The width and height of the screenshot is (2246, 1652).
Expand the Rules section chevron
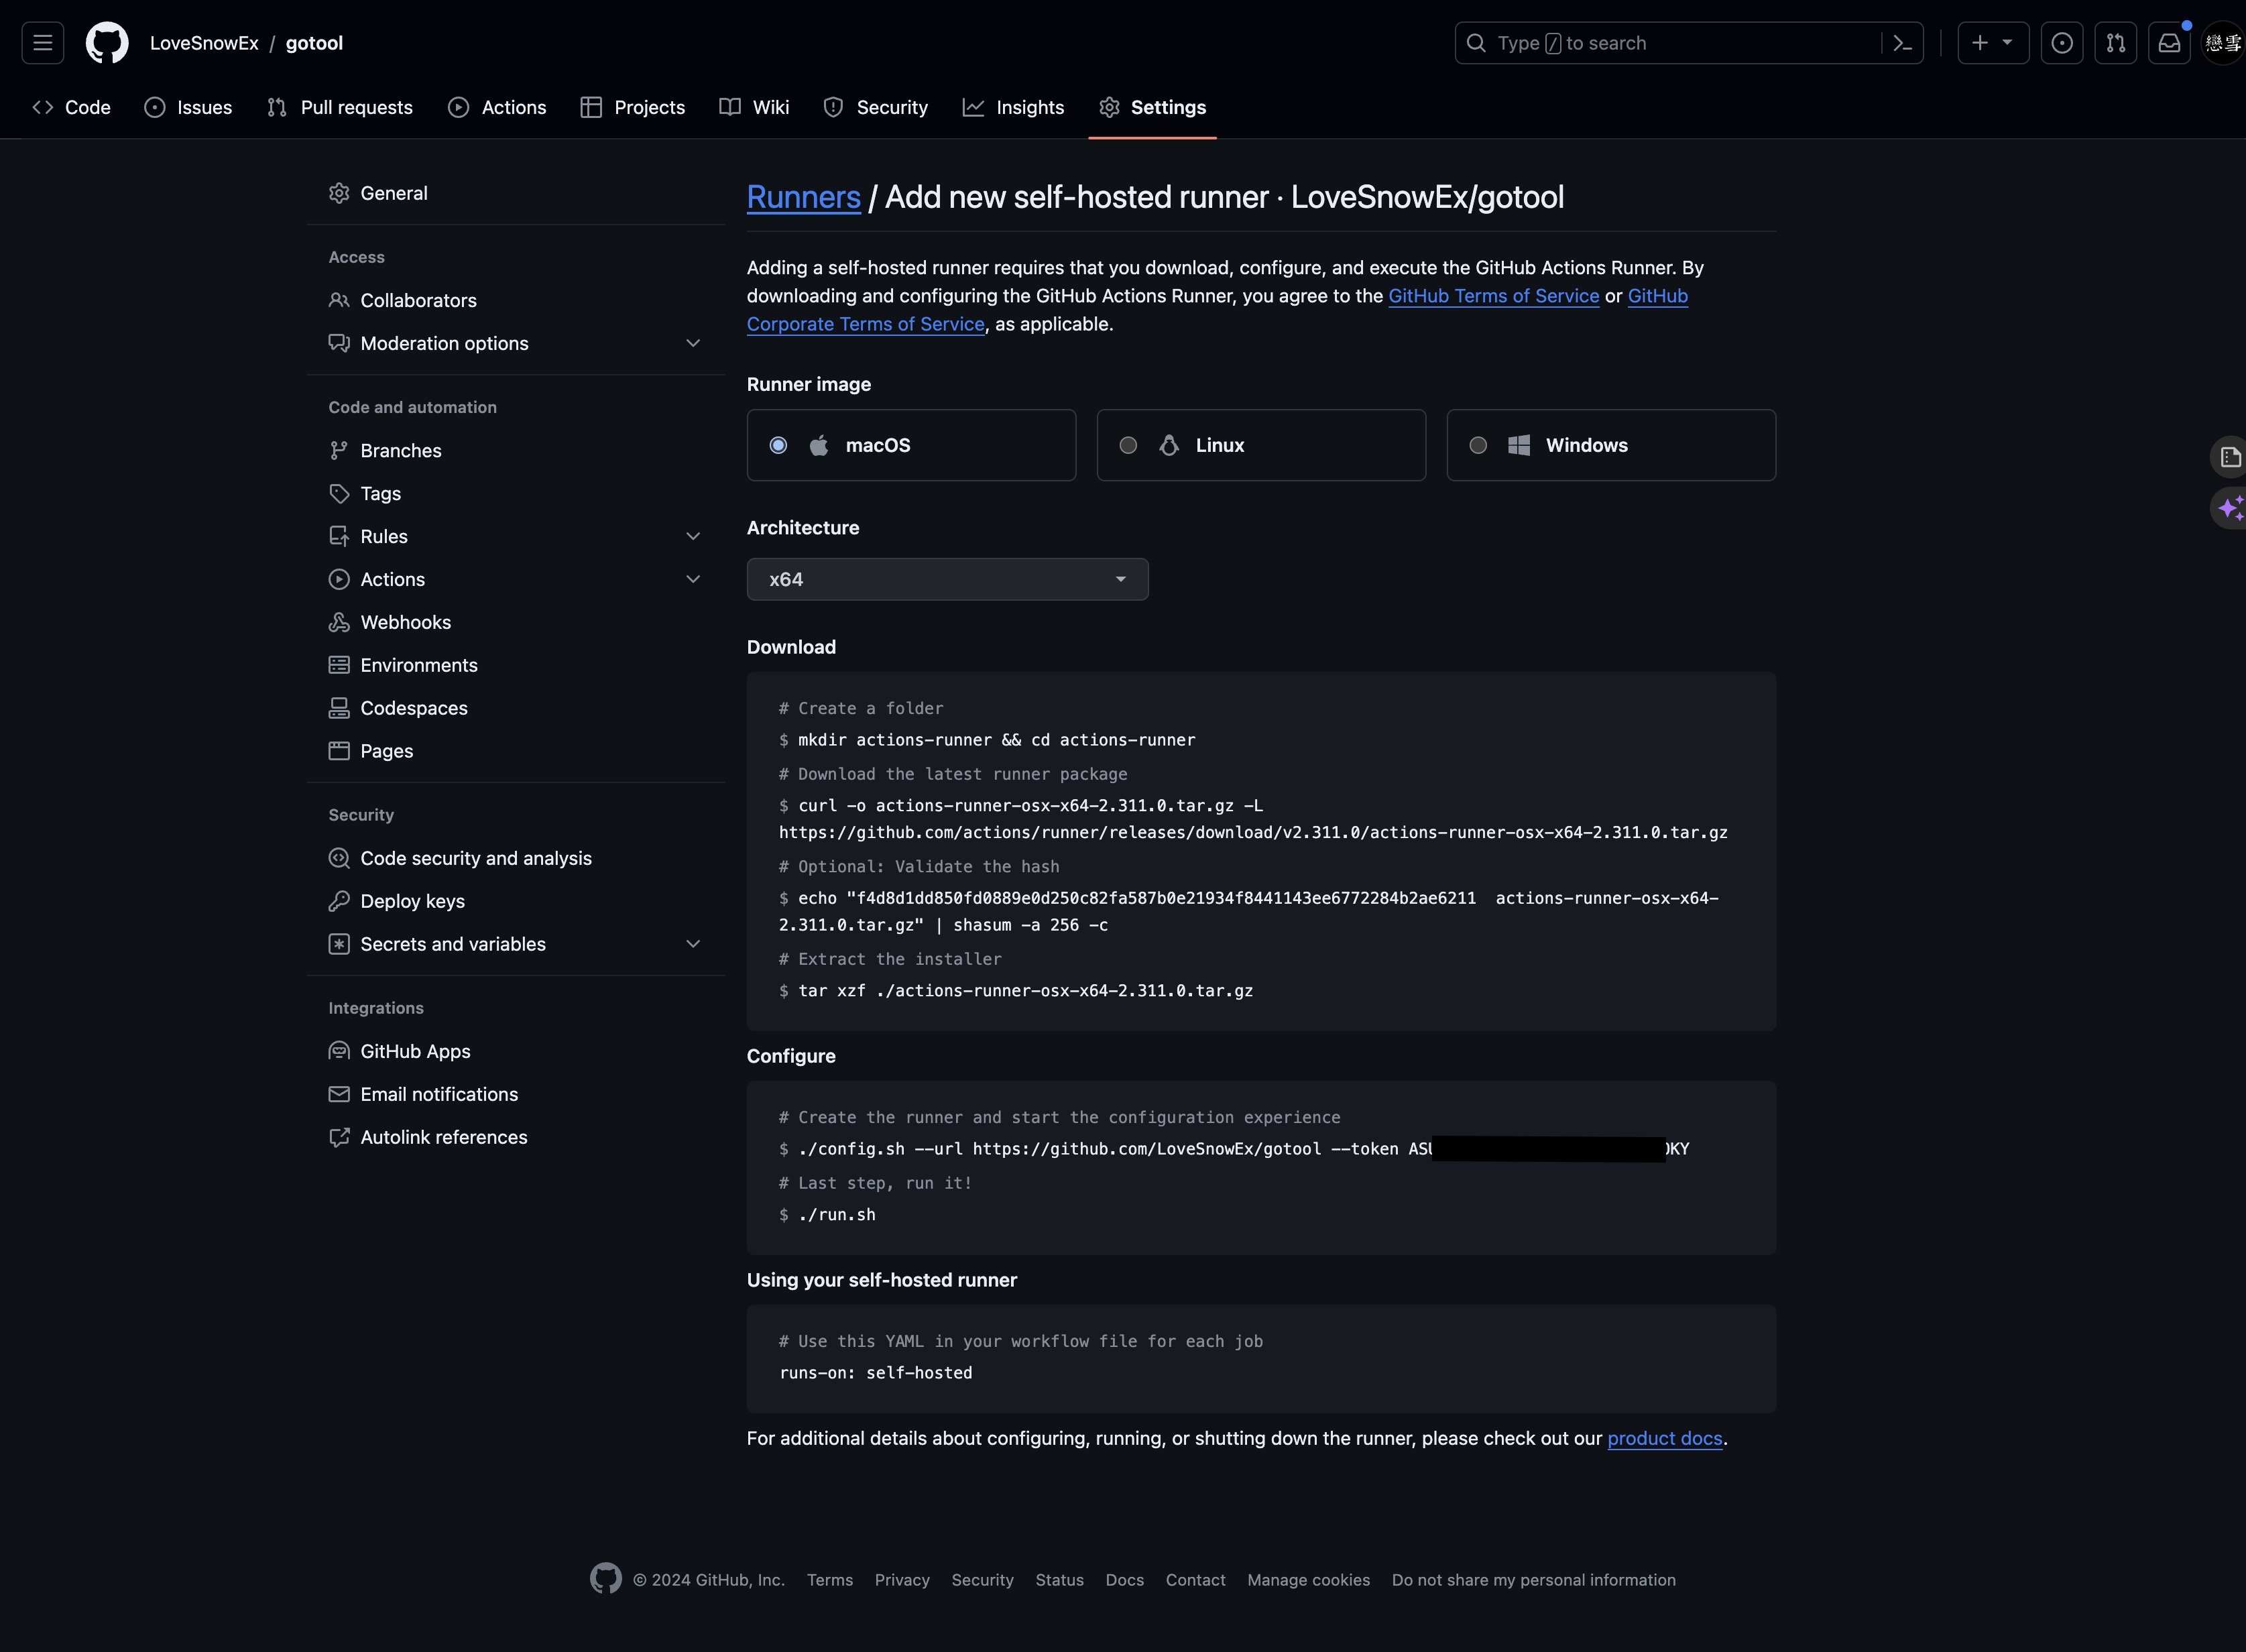click(x=693, y=536)
